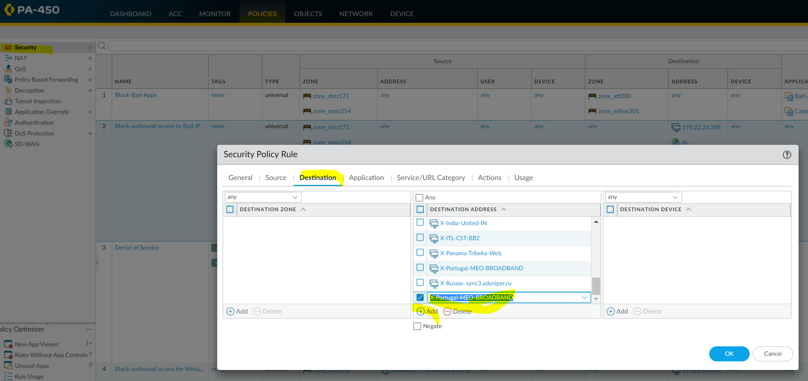
Task: Check the Any destination address checkbox
Action: coord(419,197)
